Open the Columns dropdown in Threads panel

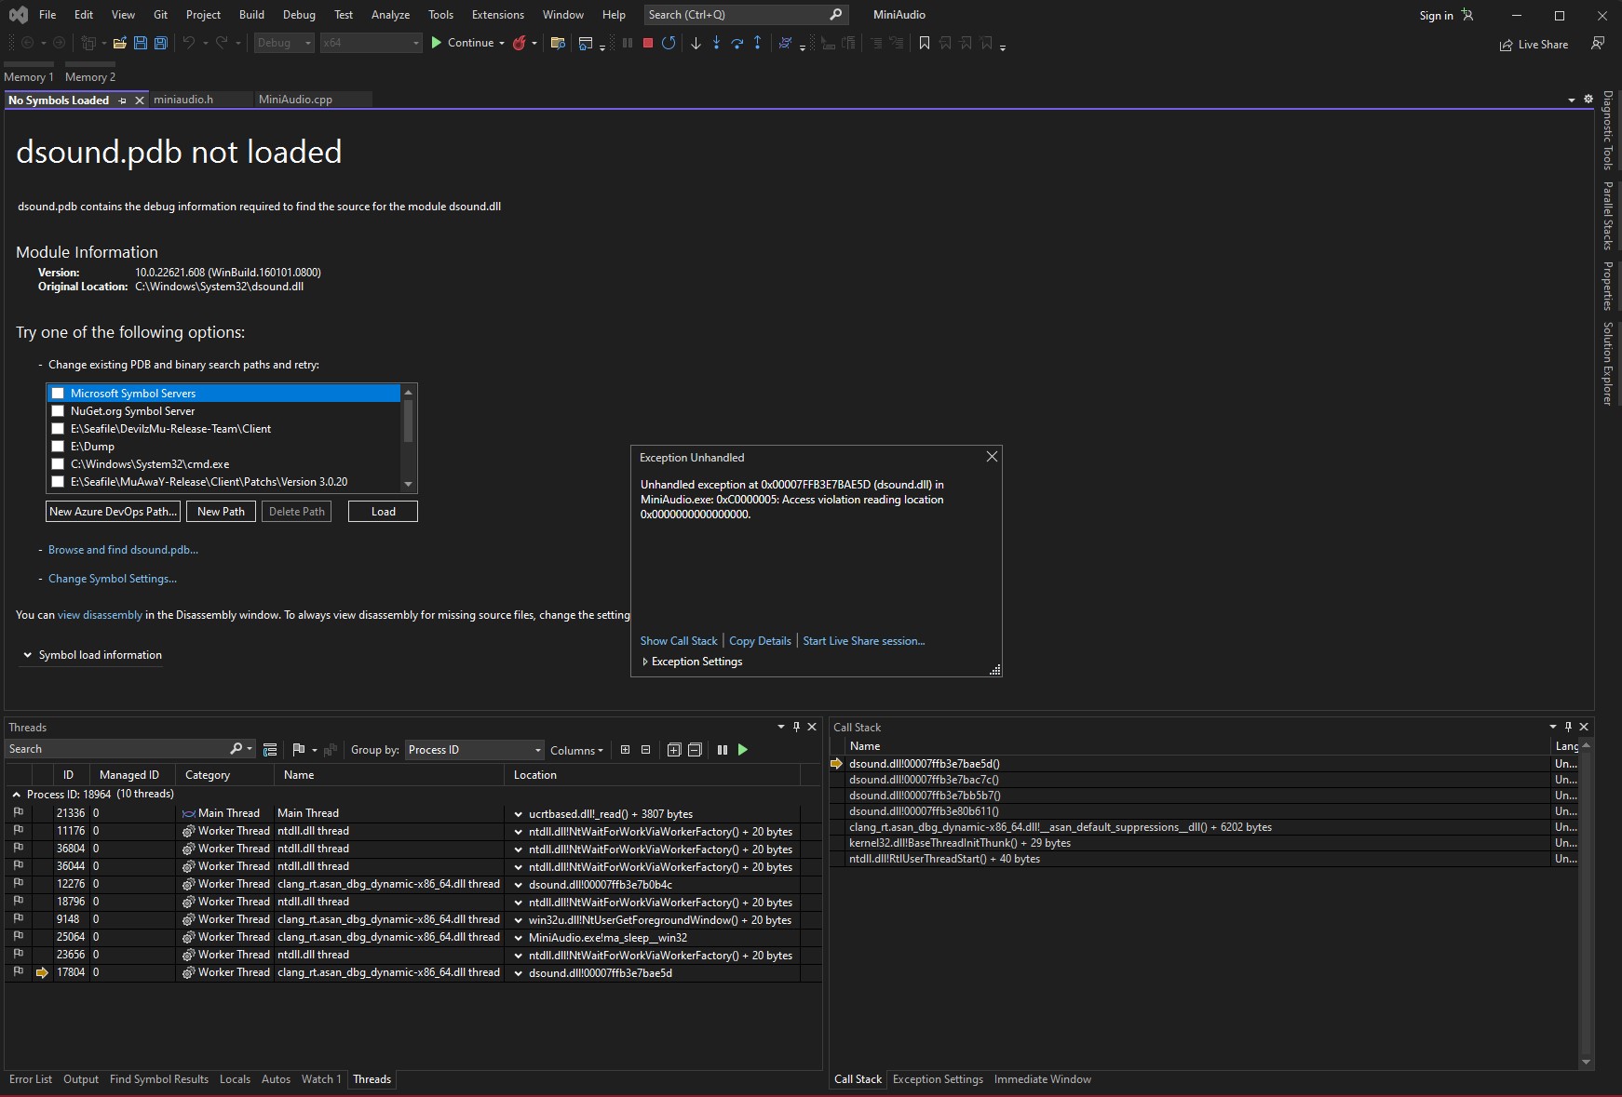[x=576, y=750]
